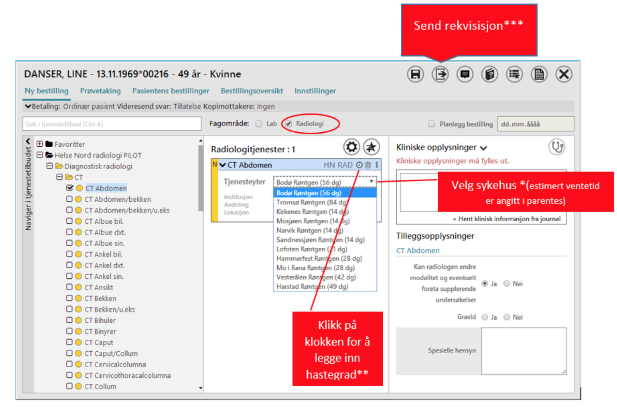Viewport: 617px width, 411px height.
Task: Select CT Binyrer tree item
Action: click(100, 331)
